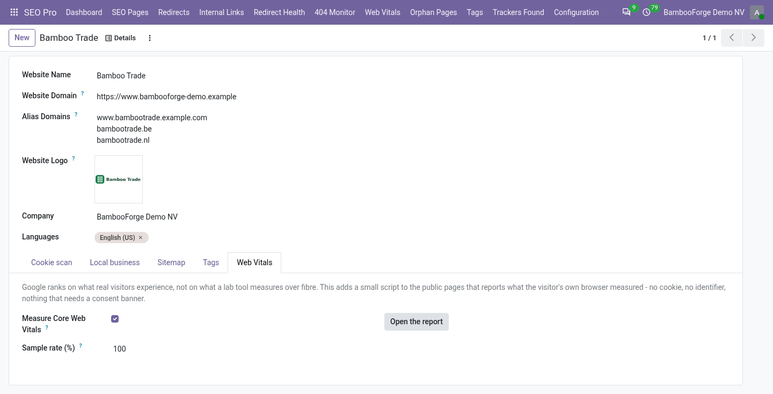Select the Web Vitals tab
The width and height of the screenshot is (773, 394).
(x=254, y=262)
